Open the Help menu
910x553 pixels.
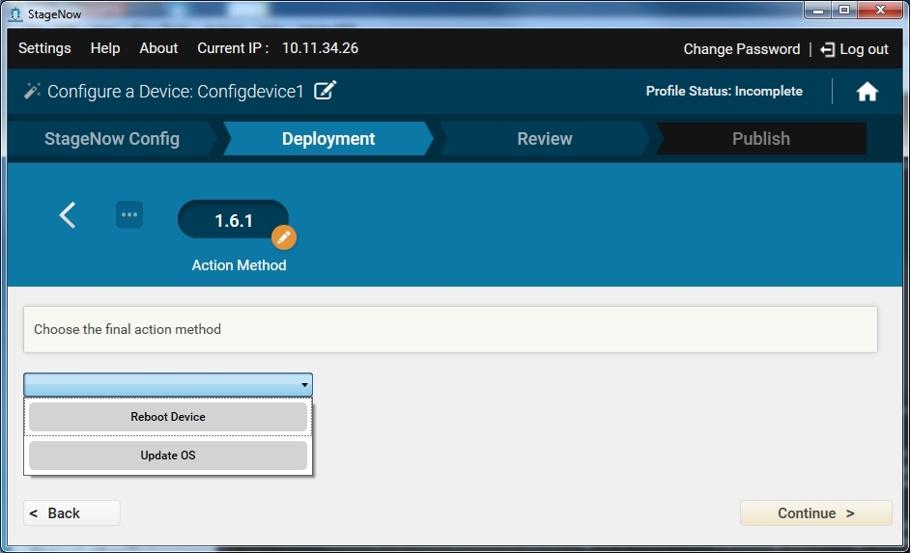(x=105, y=48)
